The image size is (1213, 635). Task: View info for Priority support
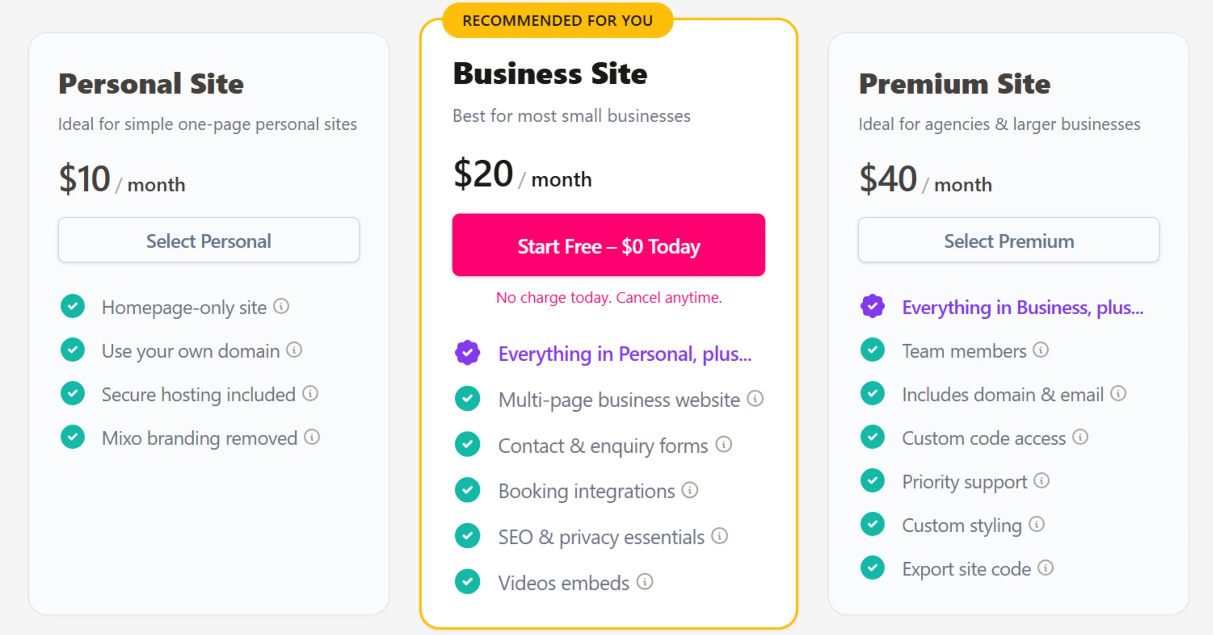(x=1042, y=481)
